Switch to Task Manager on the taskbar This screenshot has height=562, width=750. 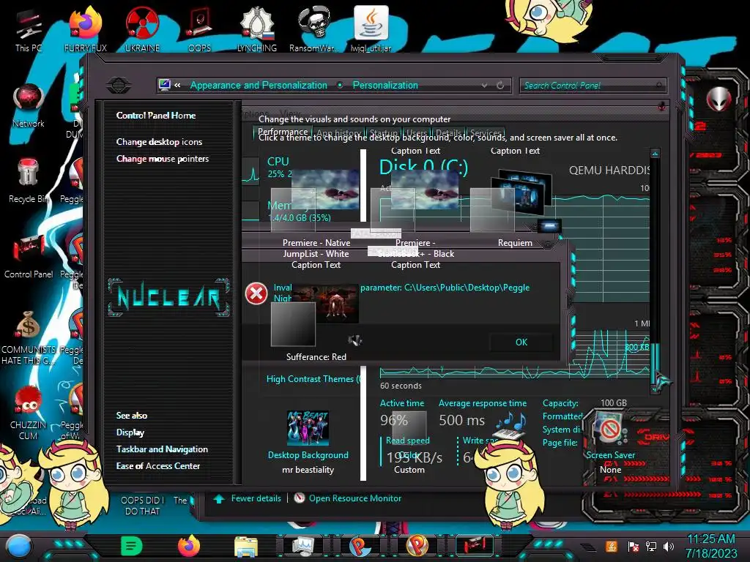pyautogui.click(x=302, y=546)
